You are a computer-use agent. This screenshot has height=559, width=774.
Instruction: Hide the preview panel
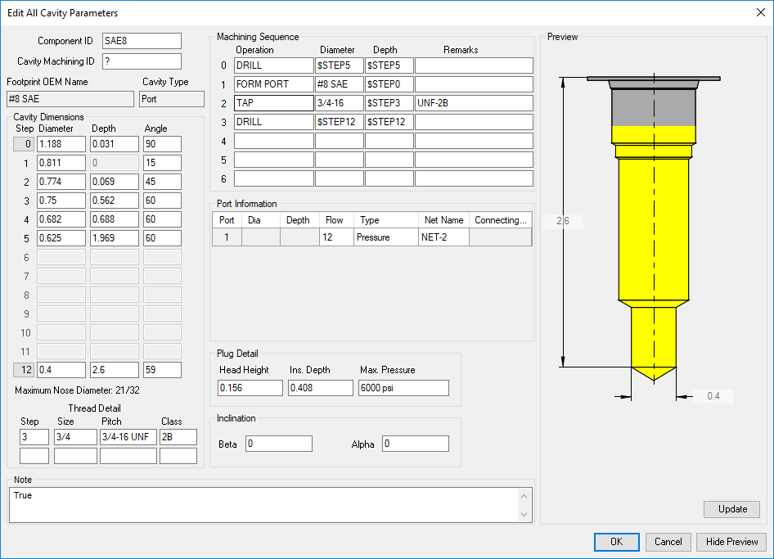[x=731, y=542]
